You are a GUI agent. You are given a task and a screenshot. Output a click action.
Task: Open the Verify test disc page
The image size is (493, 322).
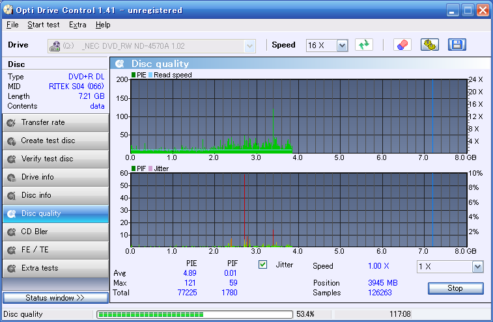tap(55, 159)
